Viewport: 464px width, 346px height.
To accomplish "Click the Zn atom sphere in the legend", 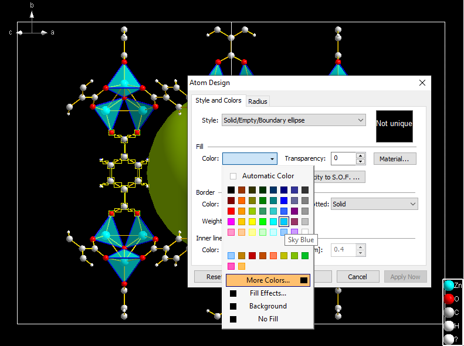I will point(449,286).
